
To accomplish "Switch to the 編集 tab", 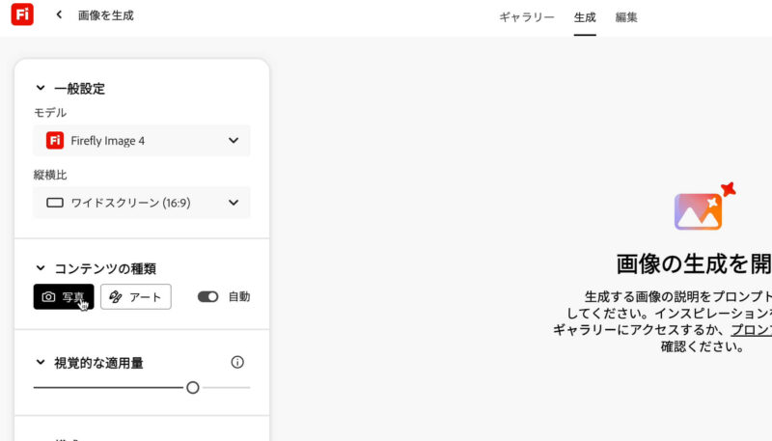I will 626,17.
